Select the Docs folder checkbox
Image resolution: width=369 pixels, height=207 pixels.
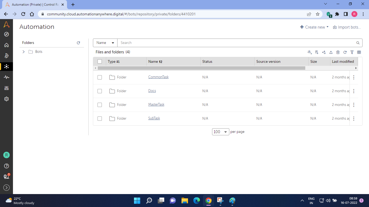[100, 91]
